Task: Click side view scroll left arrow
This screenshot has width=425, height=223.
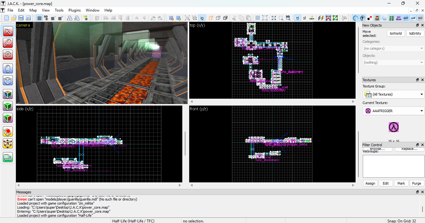Action: tap(18, 185)
